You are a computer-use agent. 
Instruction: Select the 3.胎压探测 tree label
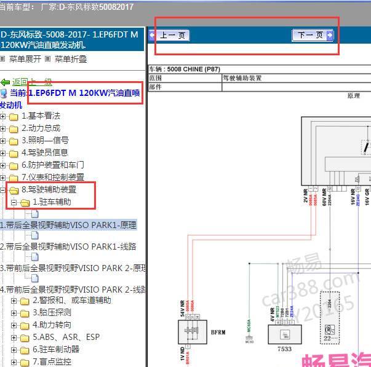click(x=52, y=312)
